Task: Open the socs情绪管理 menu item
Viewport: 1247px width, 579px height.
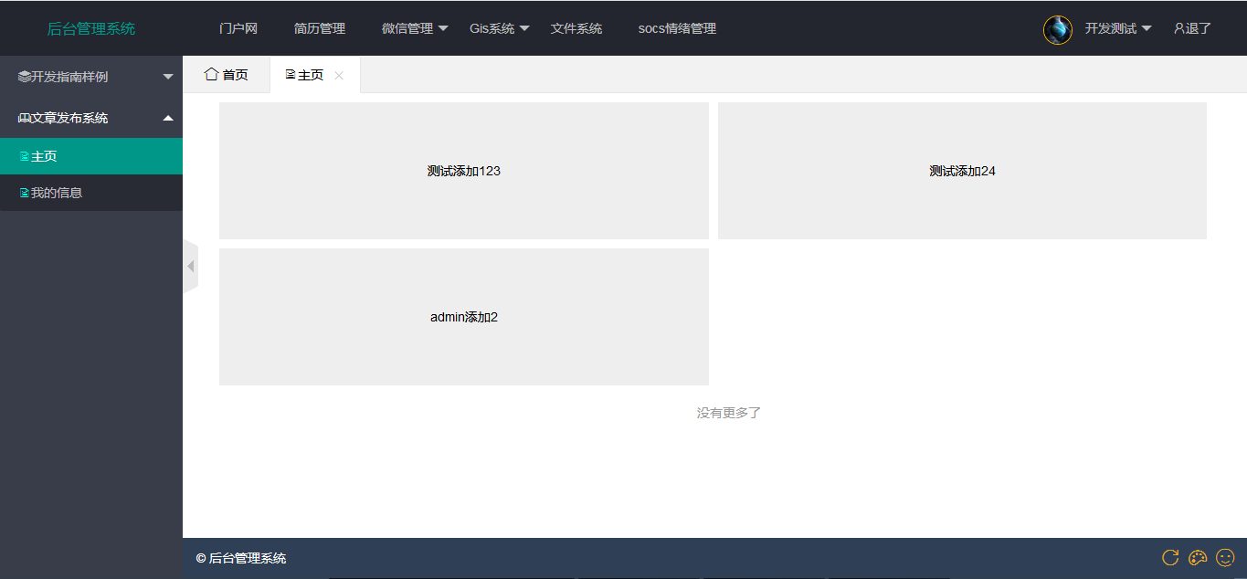Action: tap(677, 28)
